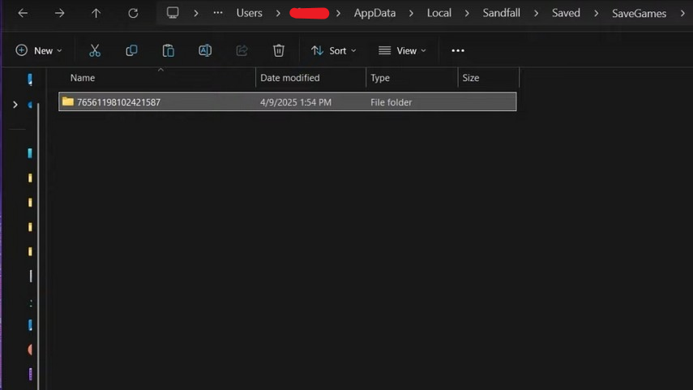Click the Copy icon in toolbar

131,50
